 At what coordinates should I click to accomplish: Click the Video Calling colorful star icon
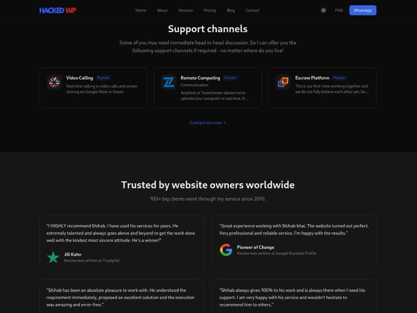click(x=54, y=82)
